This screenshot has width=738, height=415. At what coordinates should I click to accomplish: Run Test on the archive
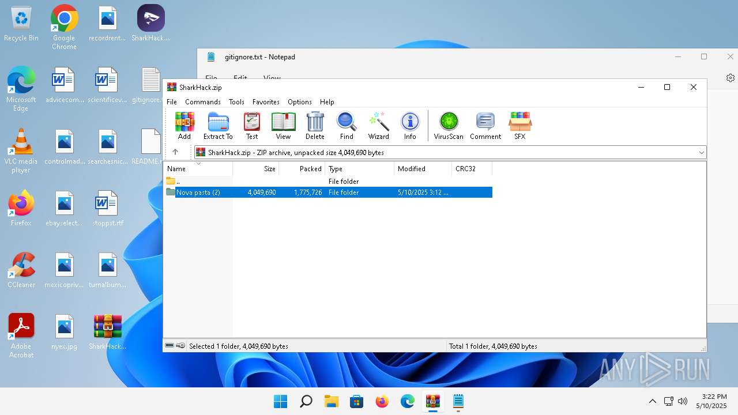click(252, 126)
